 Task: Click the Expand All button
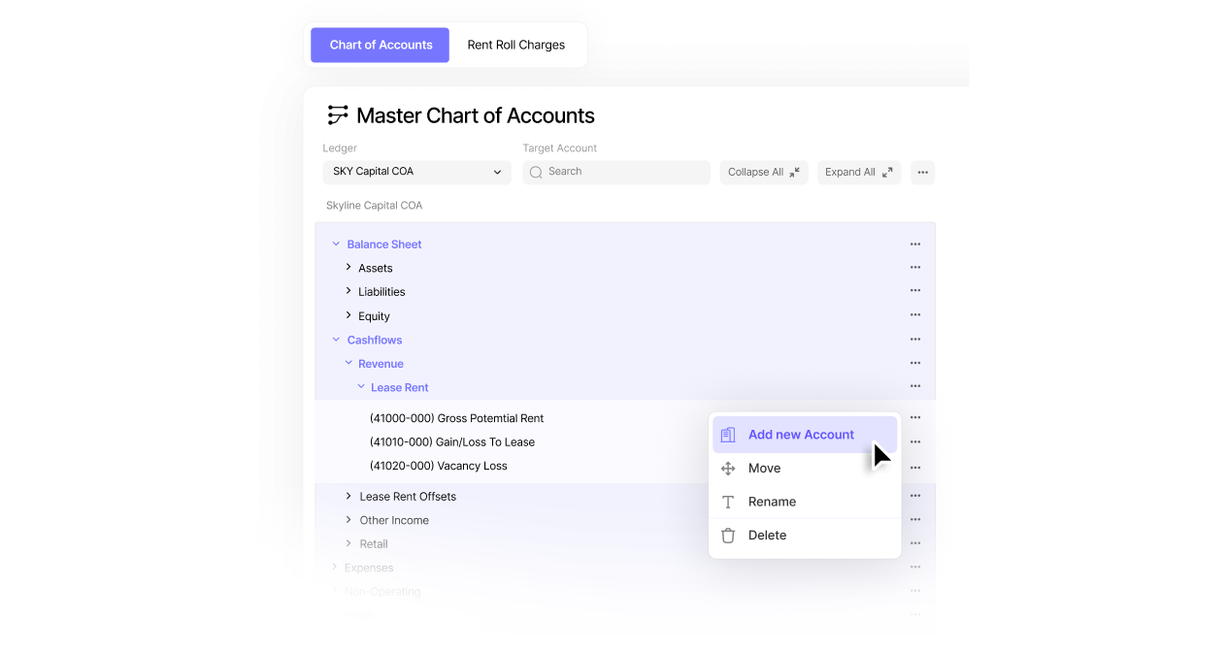859,173
